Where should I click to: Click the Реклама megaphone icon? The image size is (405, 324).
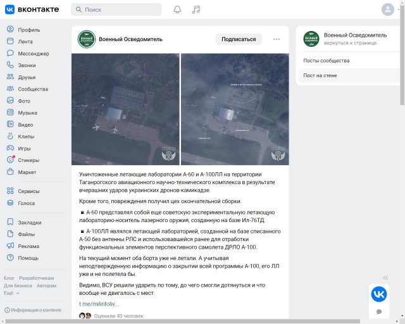10,246
